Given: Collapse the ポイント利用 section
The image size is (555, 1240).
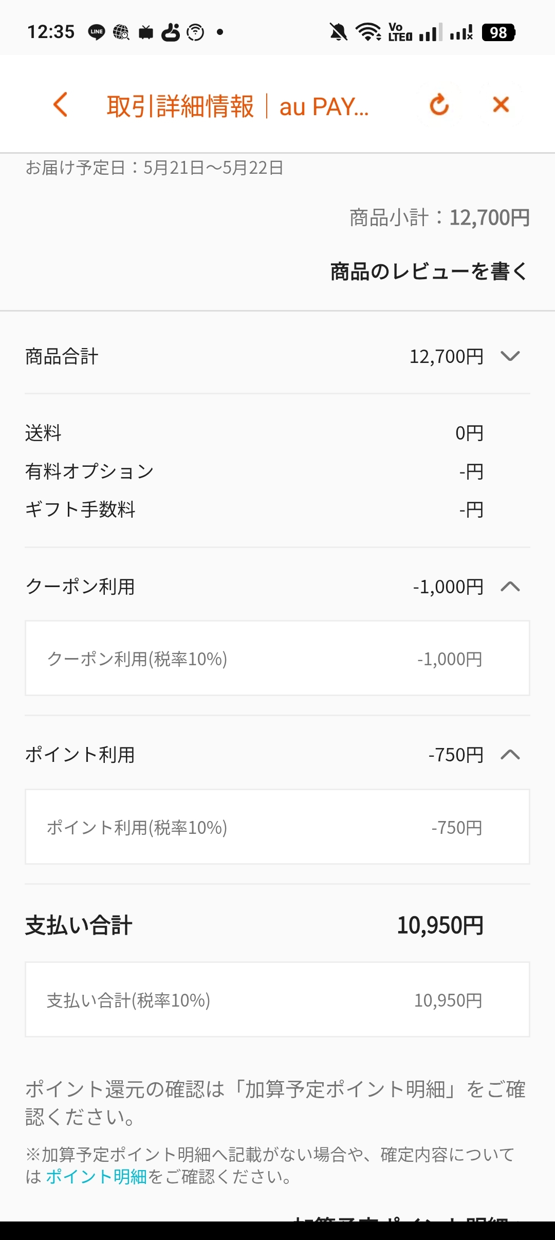Looking at the screenshot, I should (x=510, y=755).
